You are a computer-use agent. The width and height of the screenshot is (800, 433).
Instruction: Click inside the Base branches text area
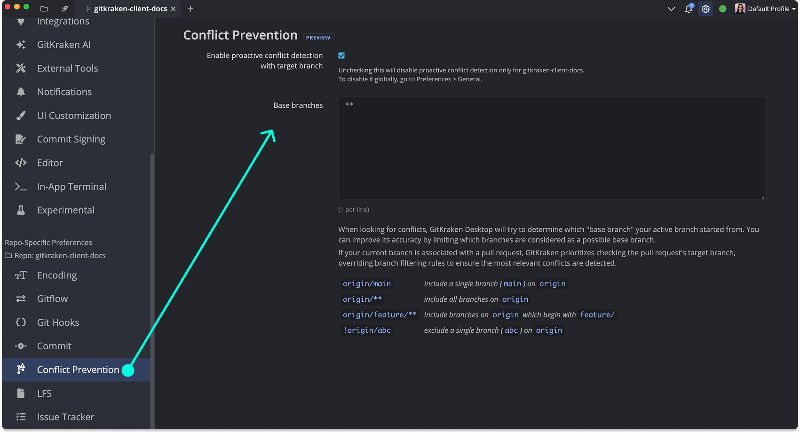click(550, 148)
